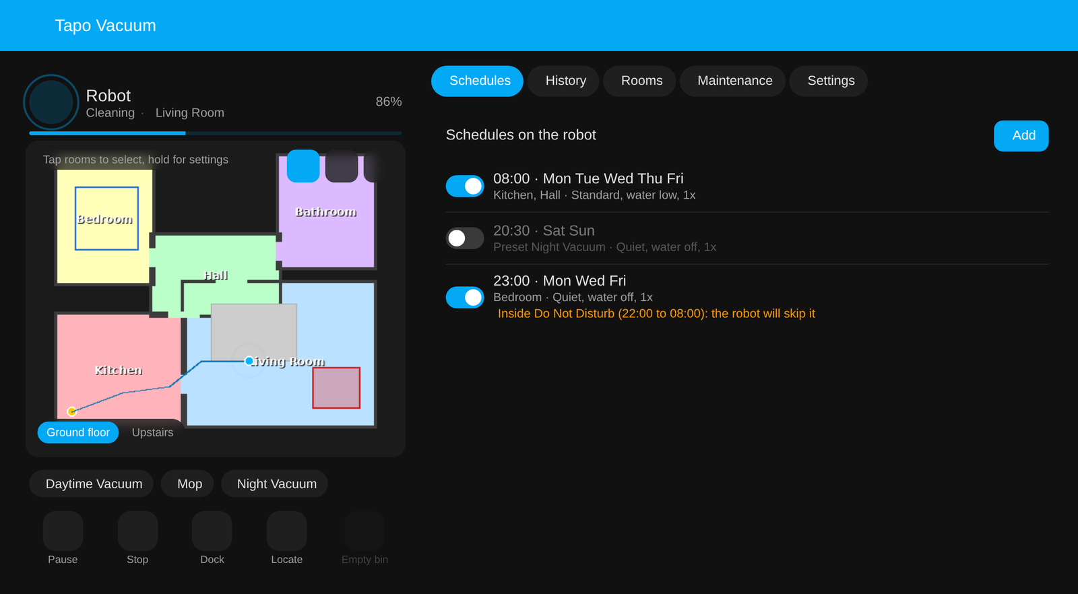This screenshot has height=594, width=1078.
Task: Switch to the Schedules tab
Action: pyautogui.click(x=477, y=81)
